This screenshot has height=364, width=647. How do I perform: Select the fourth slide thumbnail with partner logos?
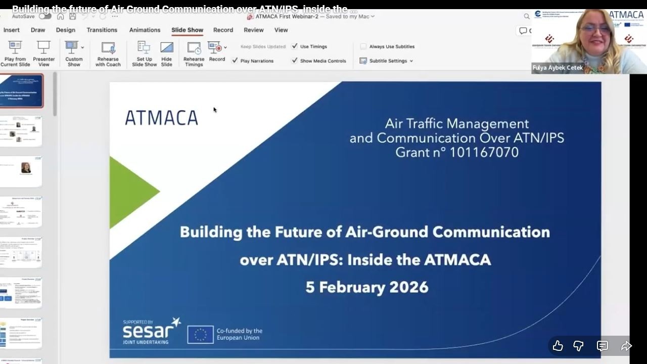click(x=21, y=212)
